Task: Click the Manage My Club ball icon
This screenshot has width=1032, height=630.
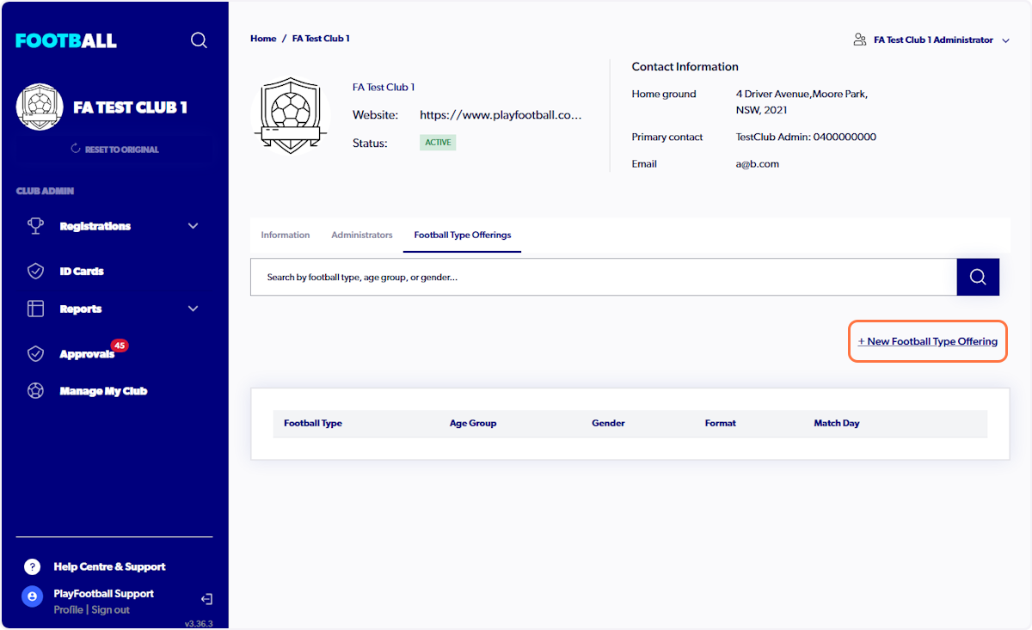Action: [x=35, y=391]
